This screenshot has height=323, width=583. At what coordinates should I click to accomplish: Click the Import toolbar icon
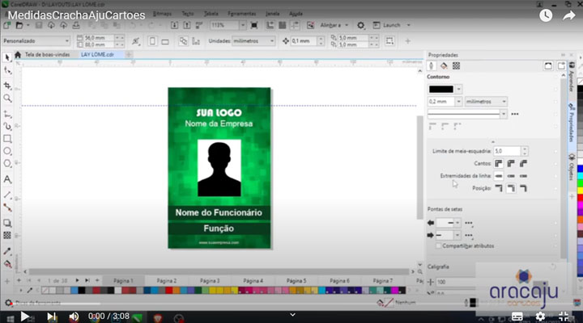coord(174,25)
